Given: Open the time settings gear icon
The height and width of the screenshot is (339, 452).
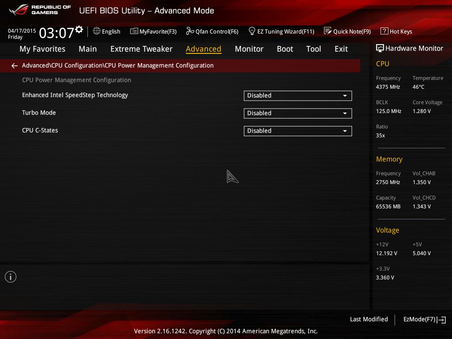Looking at the screenshot, I should [79, 29].
